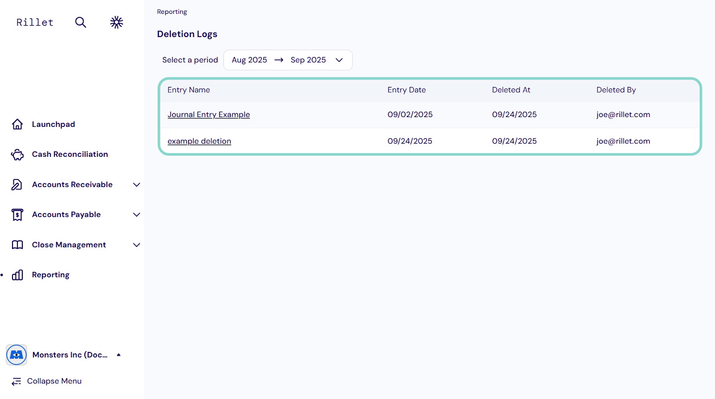Click the Launchpad home icon
The height and width of the screenshot is (399, 715).
(17, 124)
